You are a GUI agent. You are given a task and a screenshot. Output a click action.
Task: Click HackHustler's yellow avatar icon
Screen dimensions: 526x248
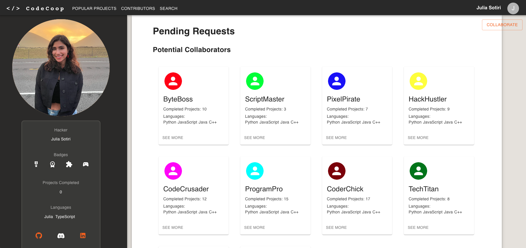[418, 81]
